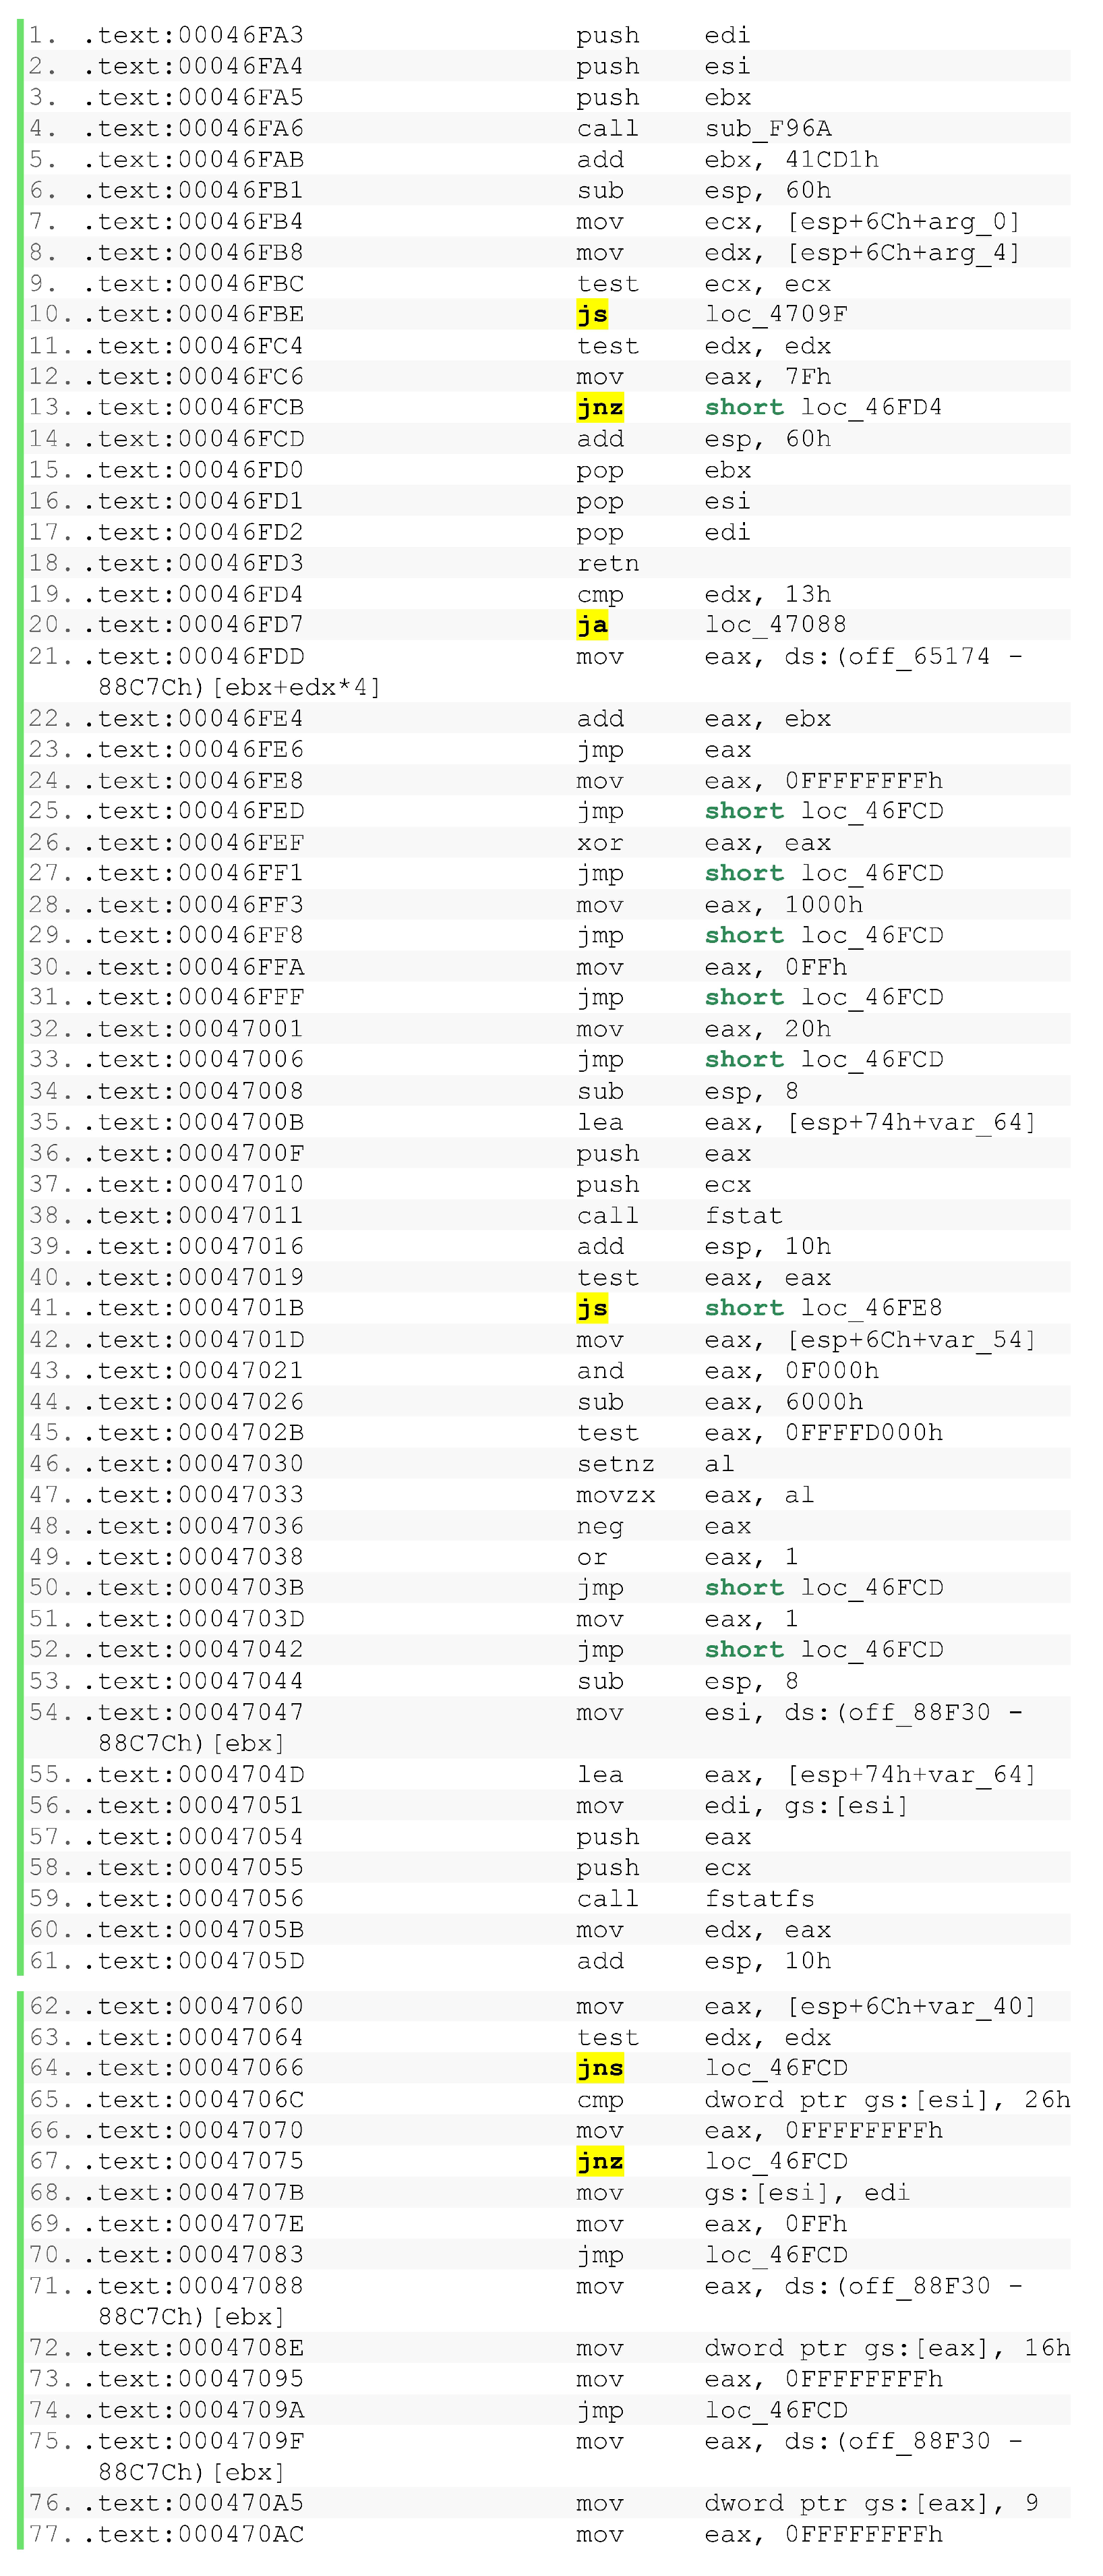Click the neg mnemonic on line 48

coord(601,1526)
